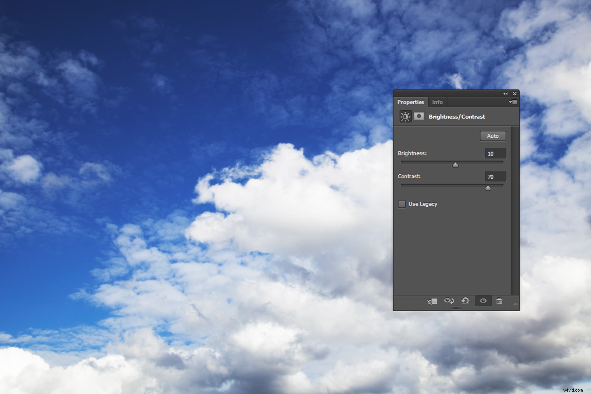Viewport: 591px width, 394px height.
Task: Switch to the Info tab
Action: [x=437, y=102]
